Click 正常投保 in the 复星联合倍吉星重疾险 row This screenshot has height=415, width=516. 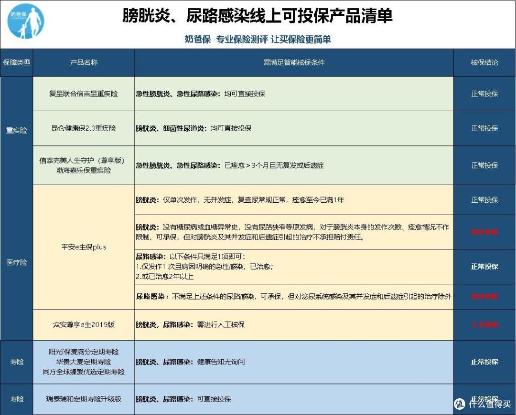coord(484,94)
